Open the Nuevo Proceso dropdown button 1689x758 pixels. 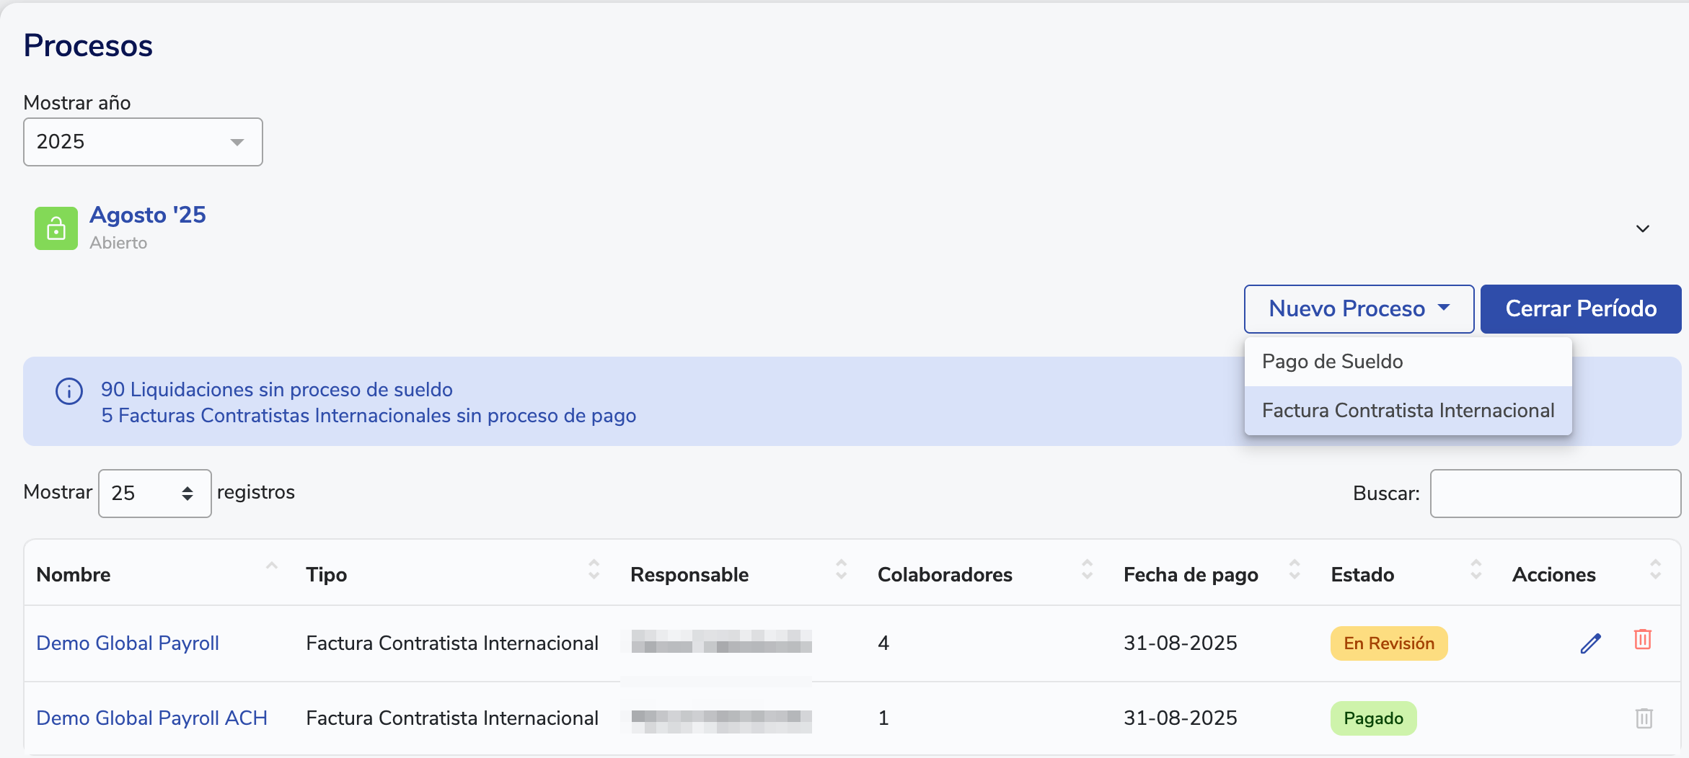[1359, 309]
